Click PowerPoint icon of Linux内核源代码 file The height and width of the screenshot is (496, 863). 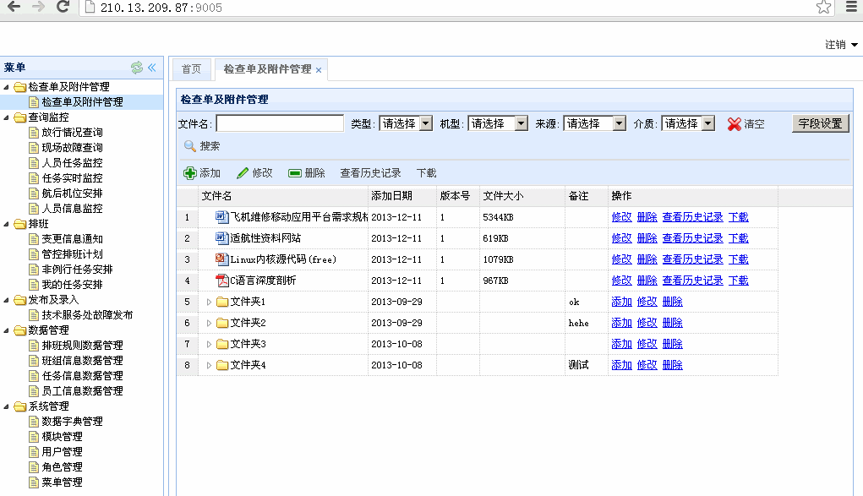click(221, 259)
